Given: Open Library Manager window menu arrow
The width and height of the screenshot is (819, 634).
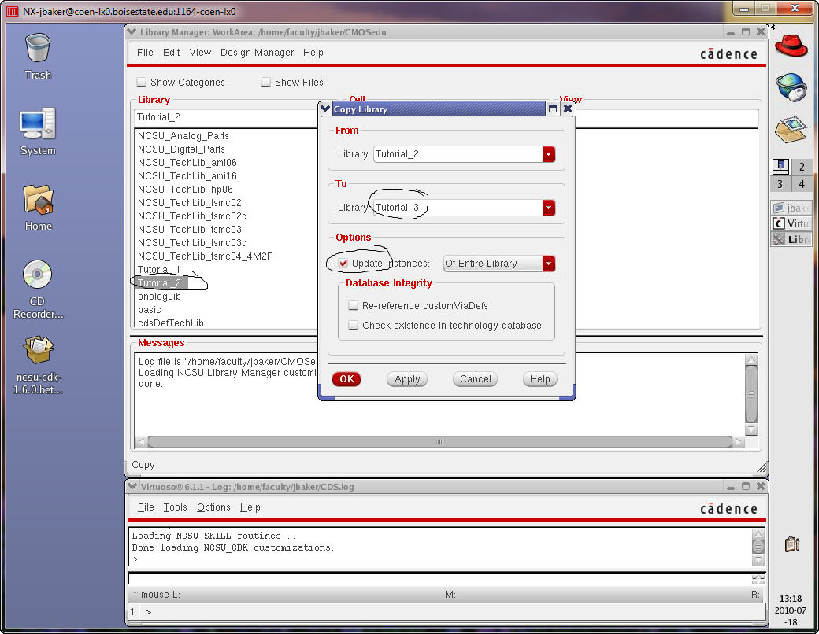Looking at the screenshot, I should coord(132,31).
